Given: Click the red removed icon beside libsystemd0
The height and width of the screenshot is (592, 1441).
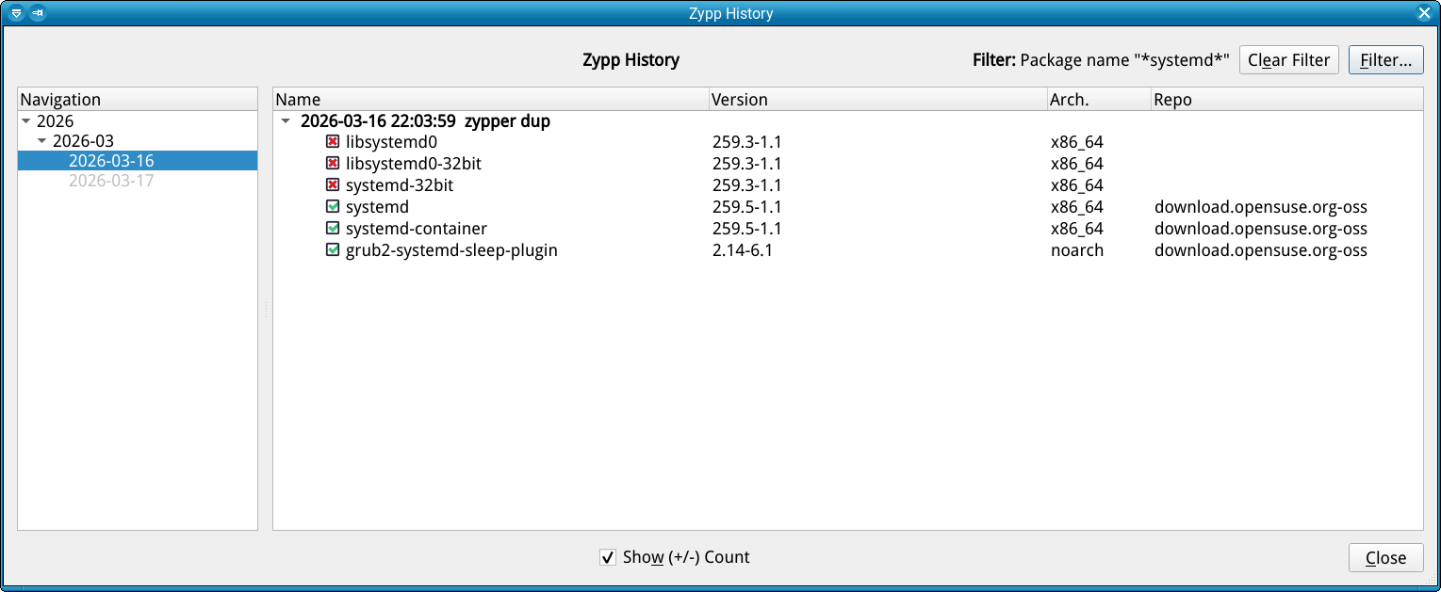Looking at the screenshot, I should [x=333, y=142].
